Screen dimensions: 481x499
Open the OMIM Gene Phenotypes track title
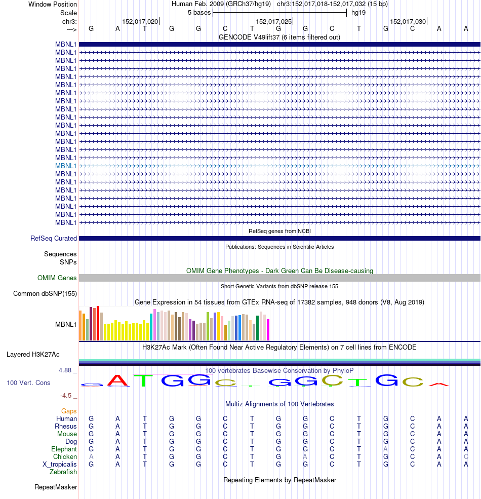(279, 271)
